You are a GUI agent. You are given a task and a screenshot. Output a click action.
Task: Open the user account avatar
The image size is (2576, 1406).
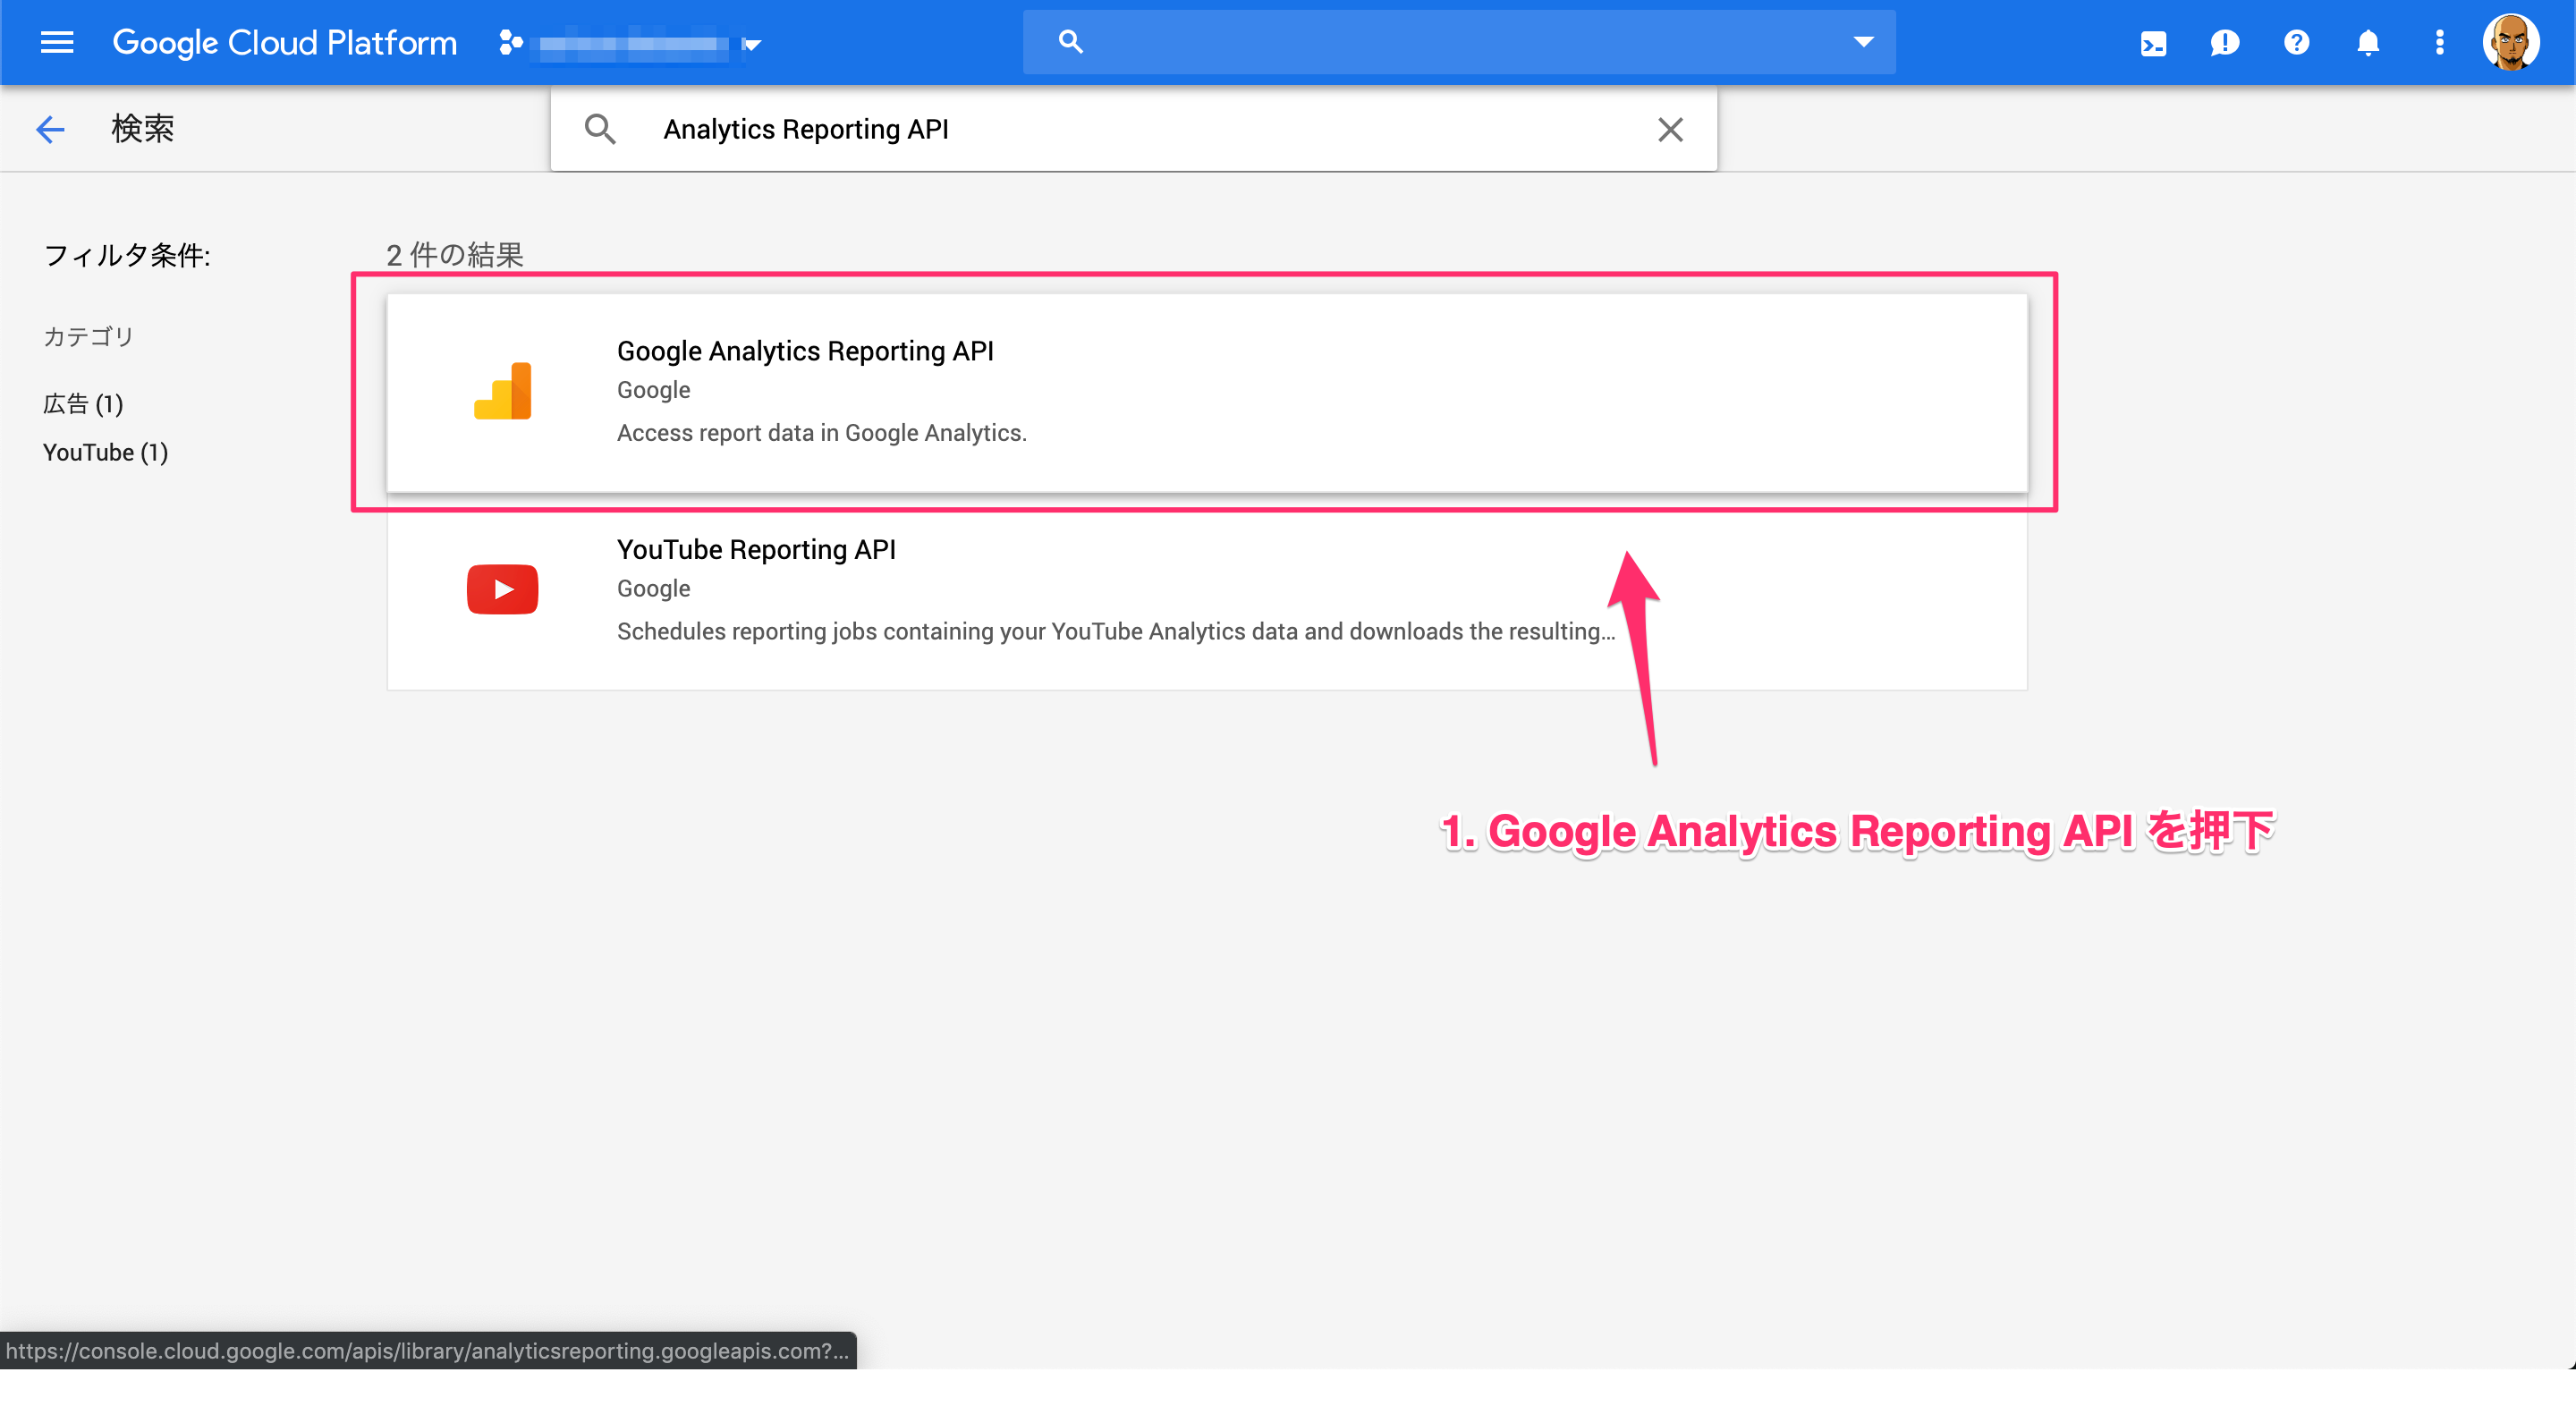[x=2510, y=42]
